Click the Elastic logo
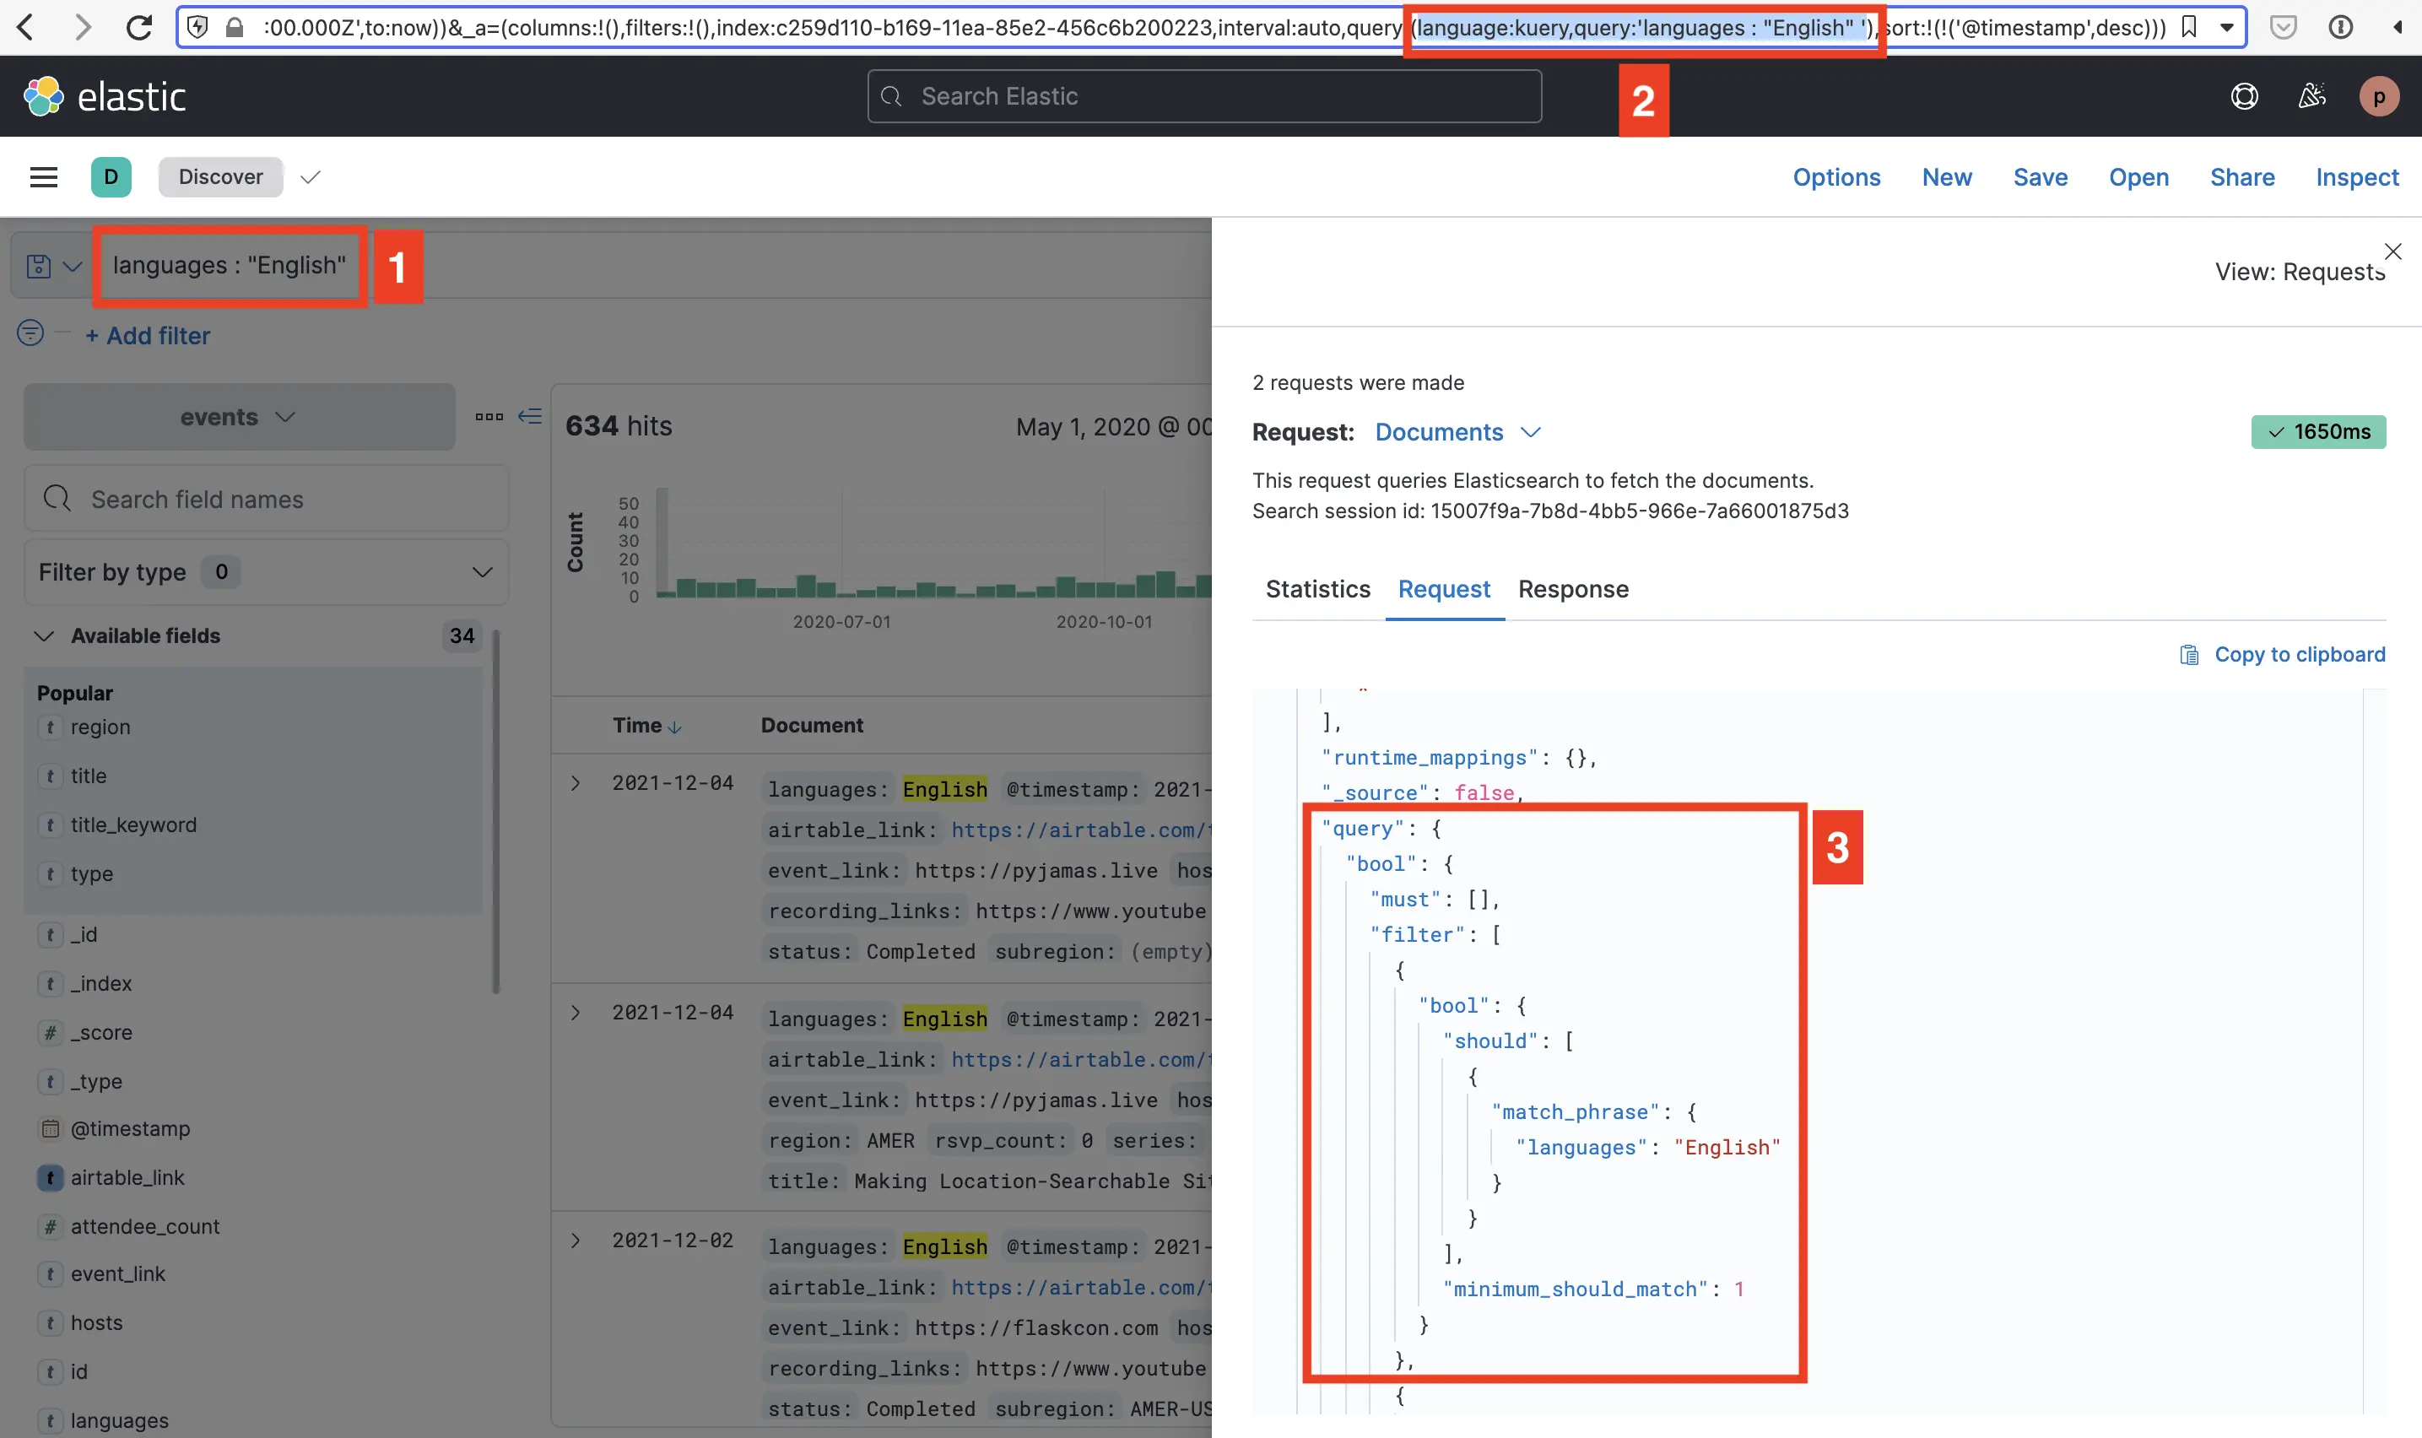Screen dimensions: 2422x1438 (x=105, y=95)
